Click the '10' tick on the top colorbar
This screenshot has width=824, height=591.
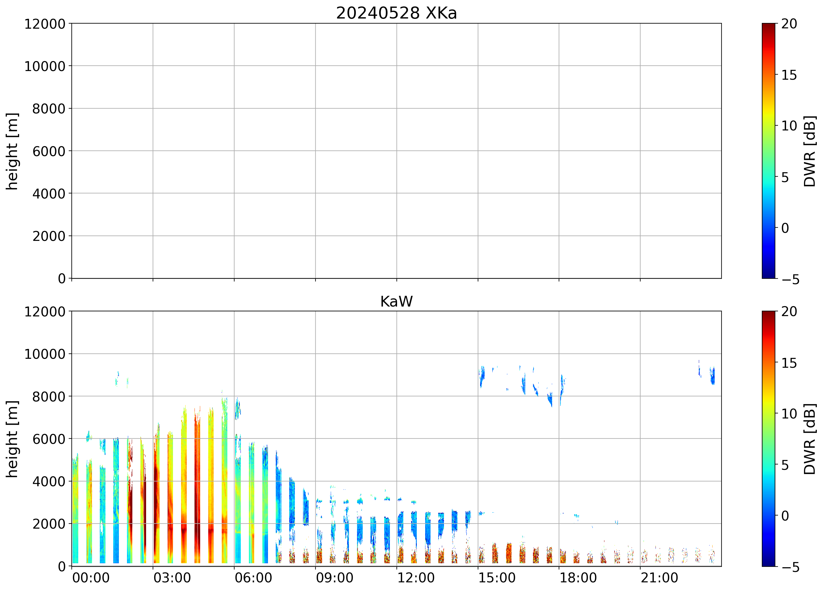click(x=789, y=126)
